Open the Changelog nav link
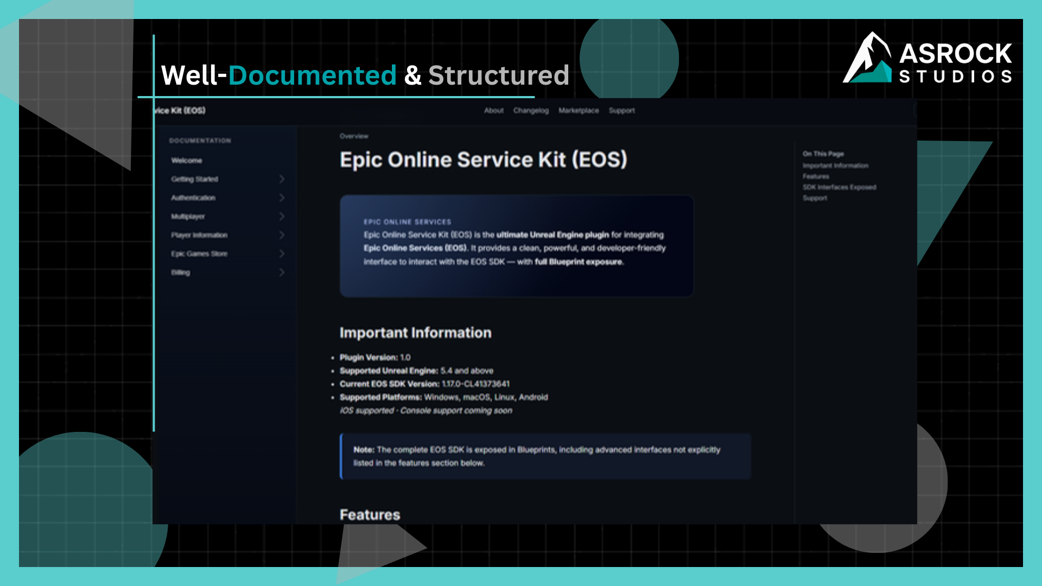This screenshot has height=586, width=1042. [531, 111]
